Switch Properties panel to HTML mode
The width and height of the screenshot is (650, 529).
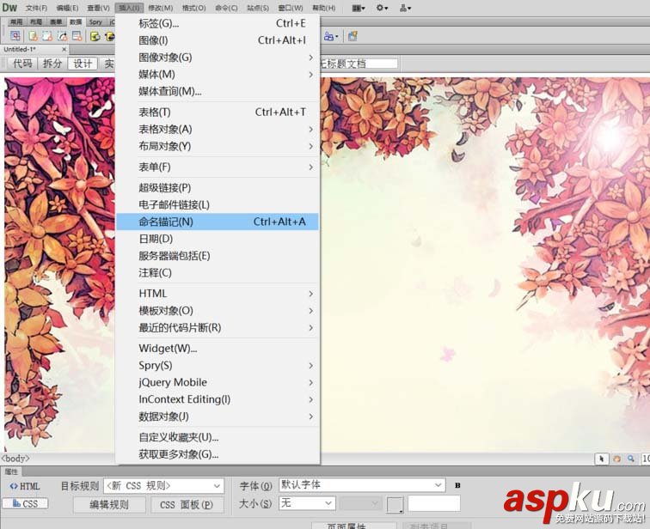[25, 486]
